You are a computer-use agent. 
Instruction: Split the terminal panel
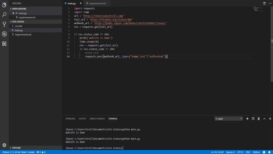[253, 119]
